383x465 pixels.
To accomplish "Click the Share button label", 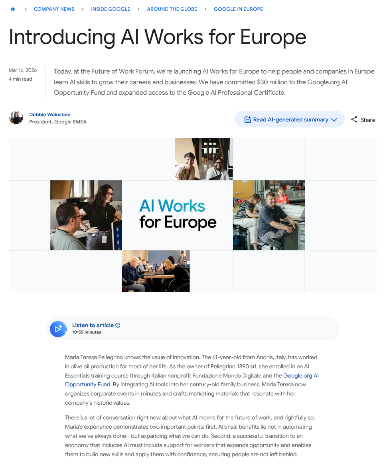I will 367,120.
